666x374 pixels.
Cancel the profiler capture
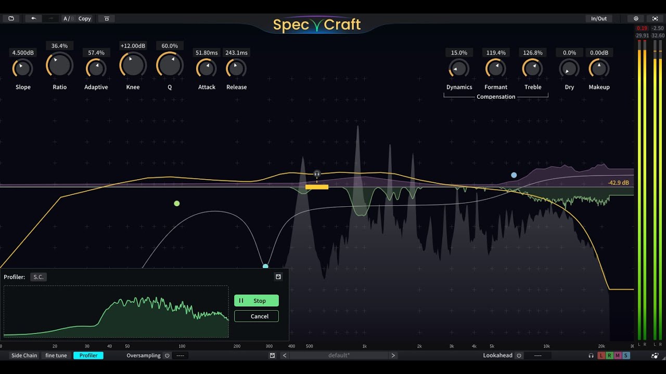click(x=257, y=316)
